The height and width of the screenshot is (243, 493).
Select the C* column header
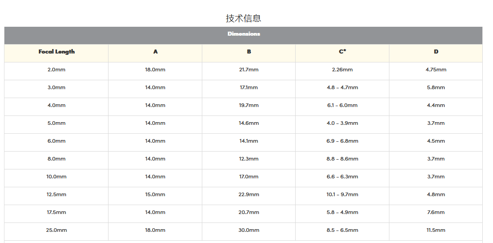click(342, 52)
